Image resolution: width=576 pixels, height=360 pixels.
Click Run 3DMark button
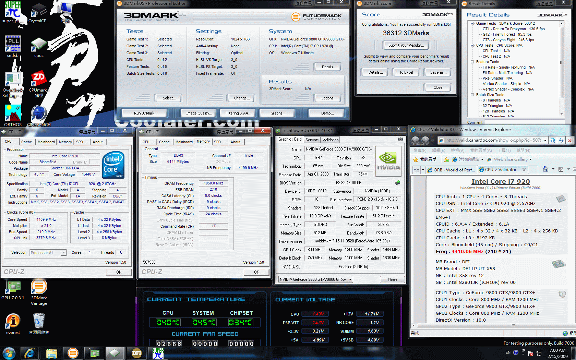(144, 113)
